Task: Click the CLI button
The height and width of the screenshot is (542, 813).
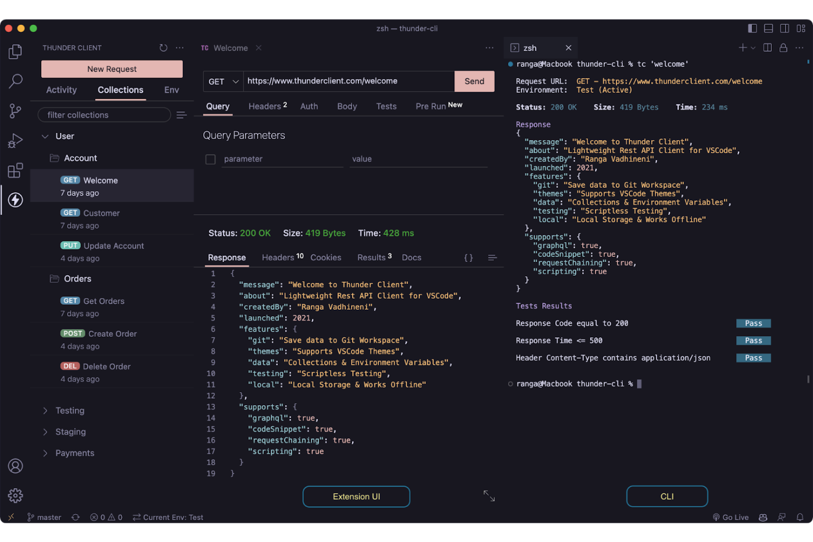Action: tap(667, 496)
